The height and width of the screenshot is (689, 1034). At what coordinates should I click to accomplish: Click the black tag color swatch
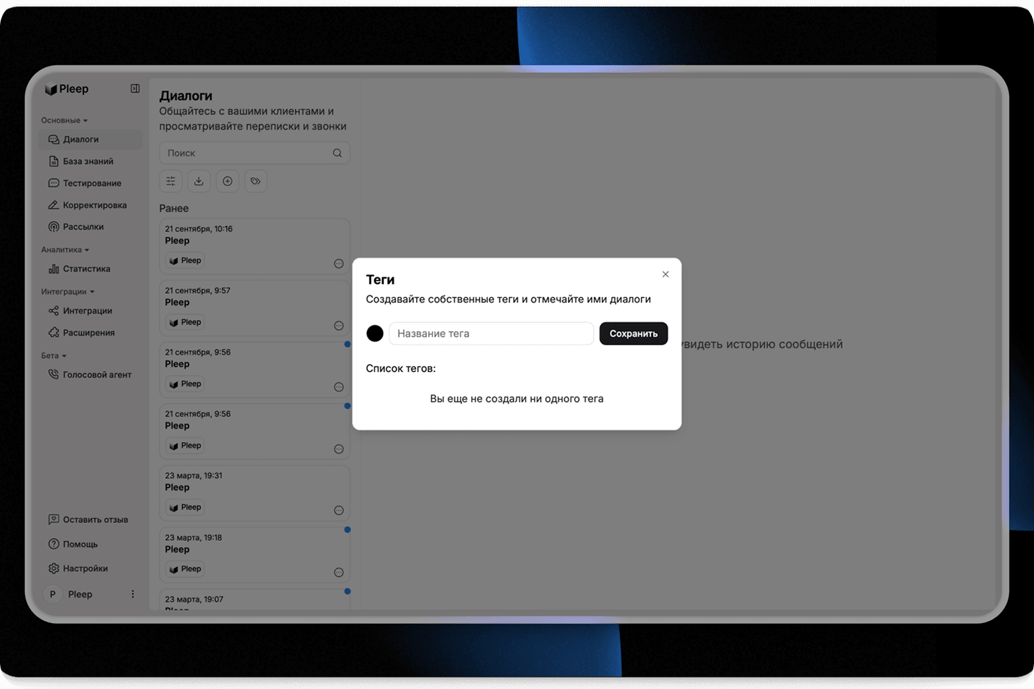point(375,333)
